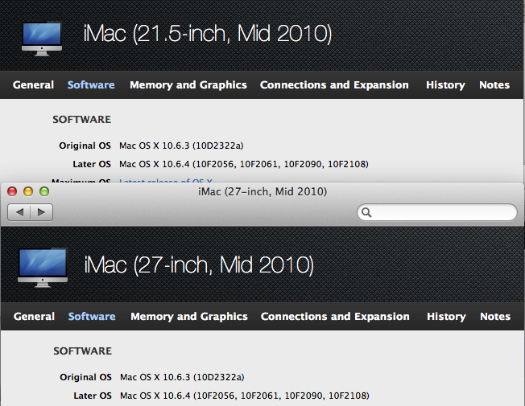Screen dimensions: 525x406
Task: Go back with the left arrow button
Action: pos(19,212)
